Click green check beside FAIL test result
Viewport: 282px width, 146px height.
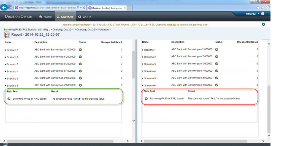pos(146,99)
